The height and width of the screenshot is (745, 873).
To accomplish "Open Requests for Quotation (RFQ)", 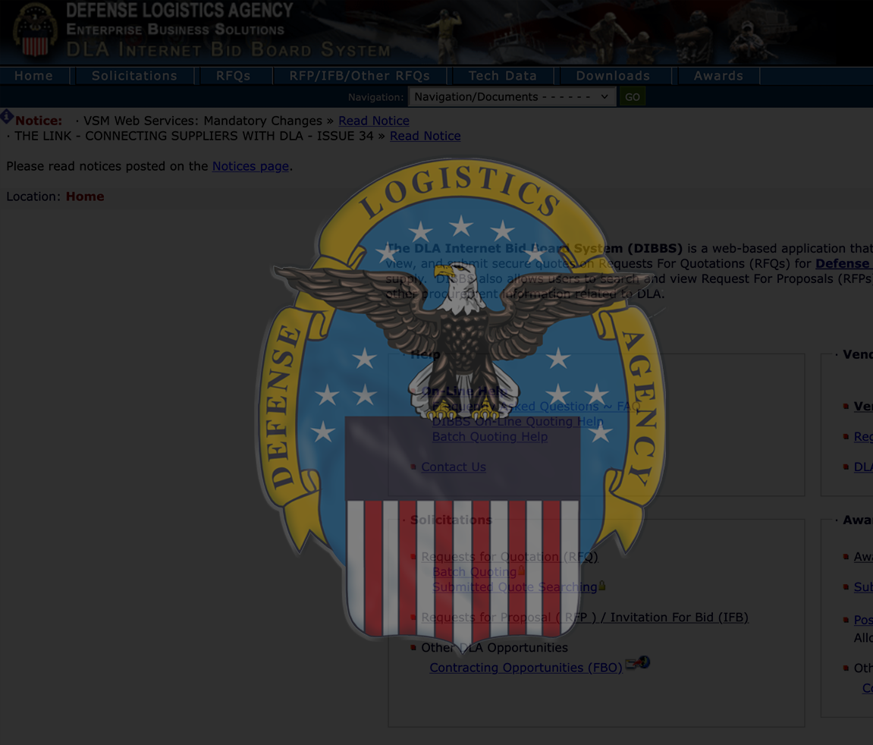I will [x=510, y=556].
